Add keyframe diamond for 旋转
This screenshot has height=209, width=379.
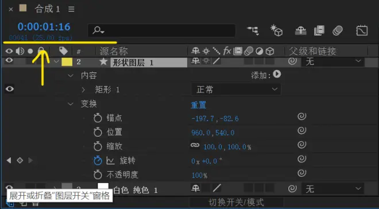tap(20, 160)
